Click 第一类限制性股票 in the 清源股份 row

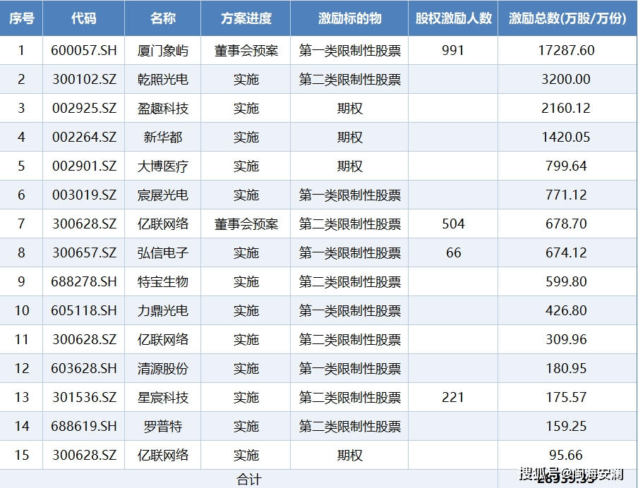349,368
